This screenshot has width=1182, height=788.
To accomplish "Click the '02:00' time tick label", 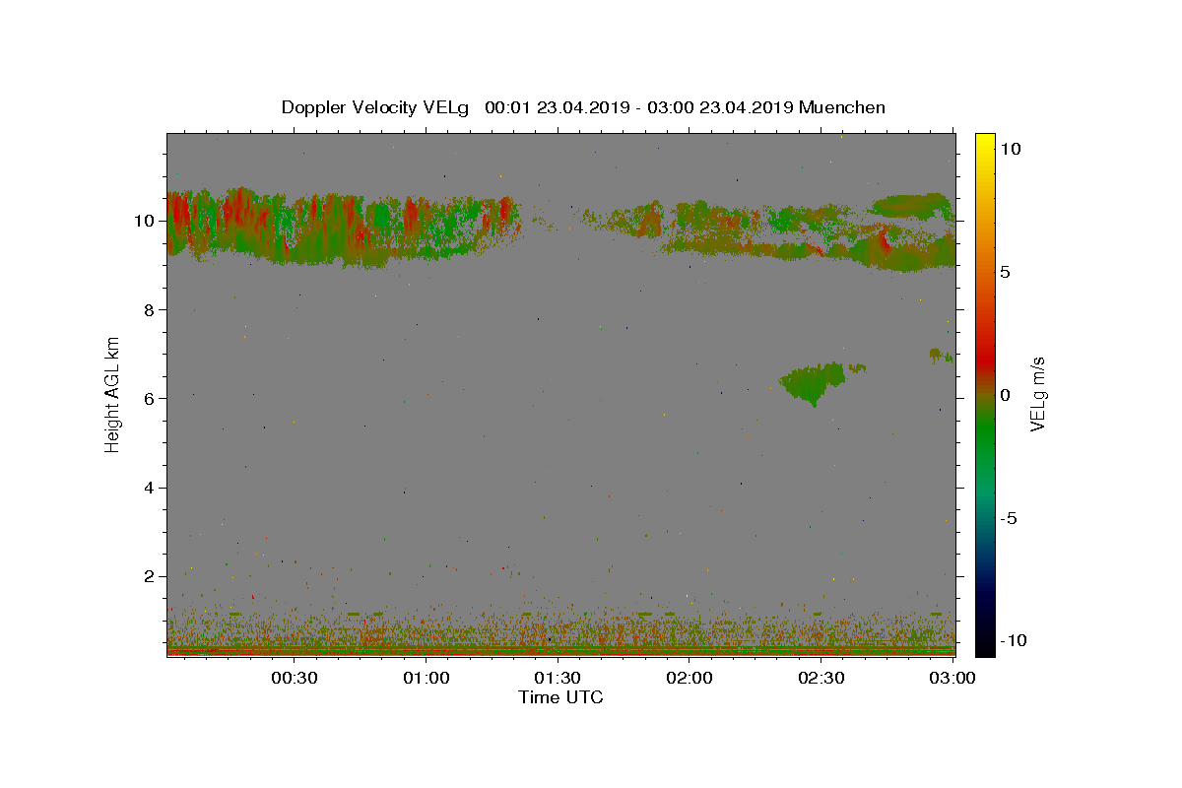I will point(689,678).
